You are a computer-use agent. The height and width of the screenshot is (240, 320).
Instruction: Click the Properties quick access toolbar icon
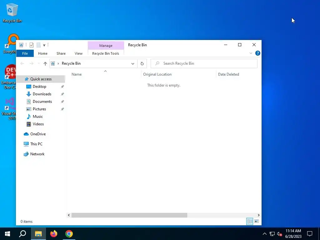tap(32, 45)
